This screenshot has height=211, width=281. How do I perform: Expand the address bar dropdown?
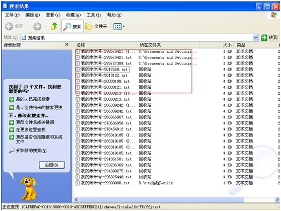255,38
